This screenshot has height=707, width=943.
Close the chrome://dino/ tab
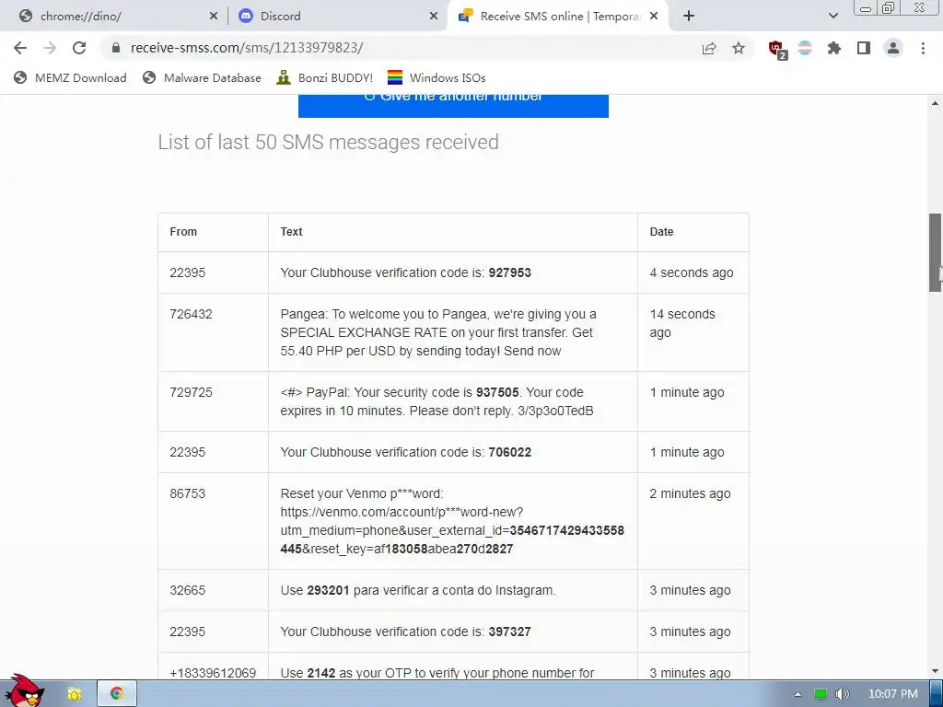point(213,17)
